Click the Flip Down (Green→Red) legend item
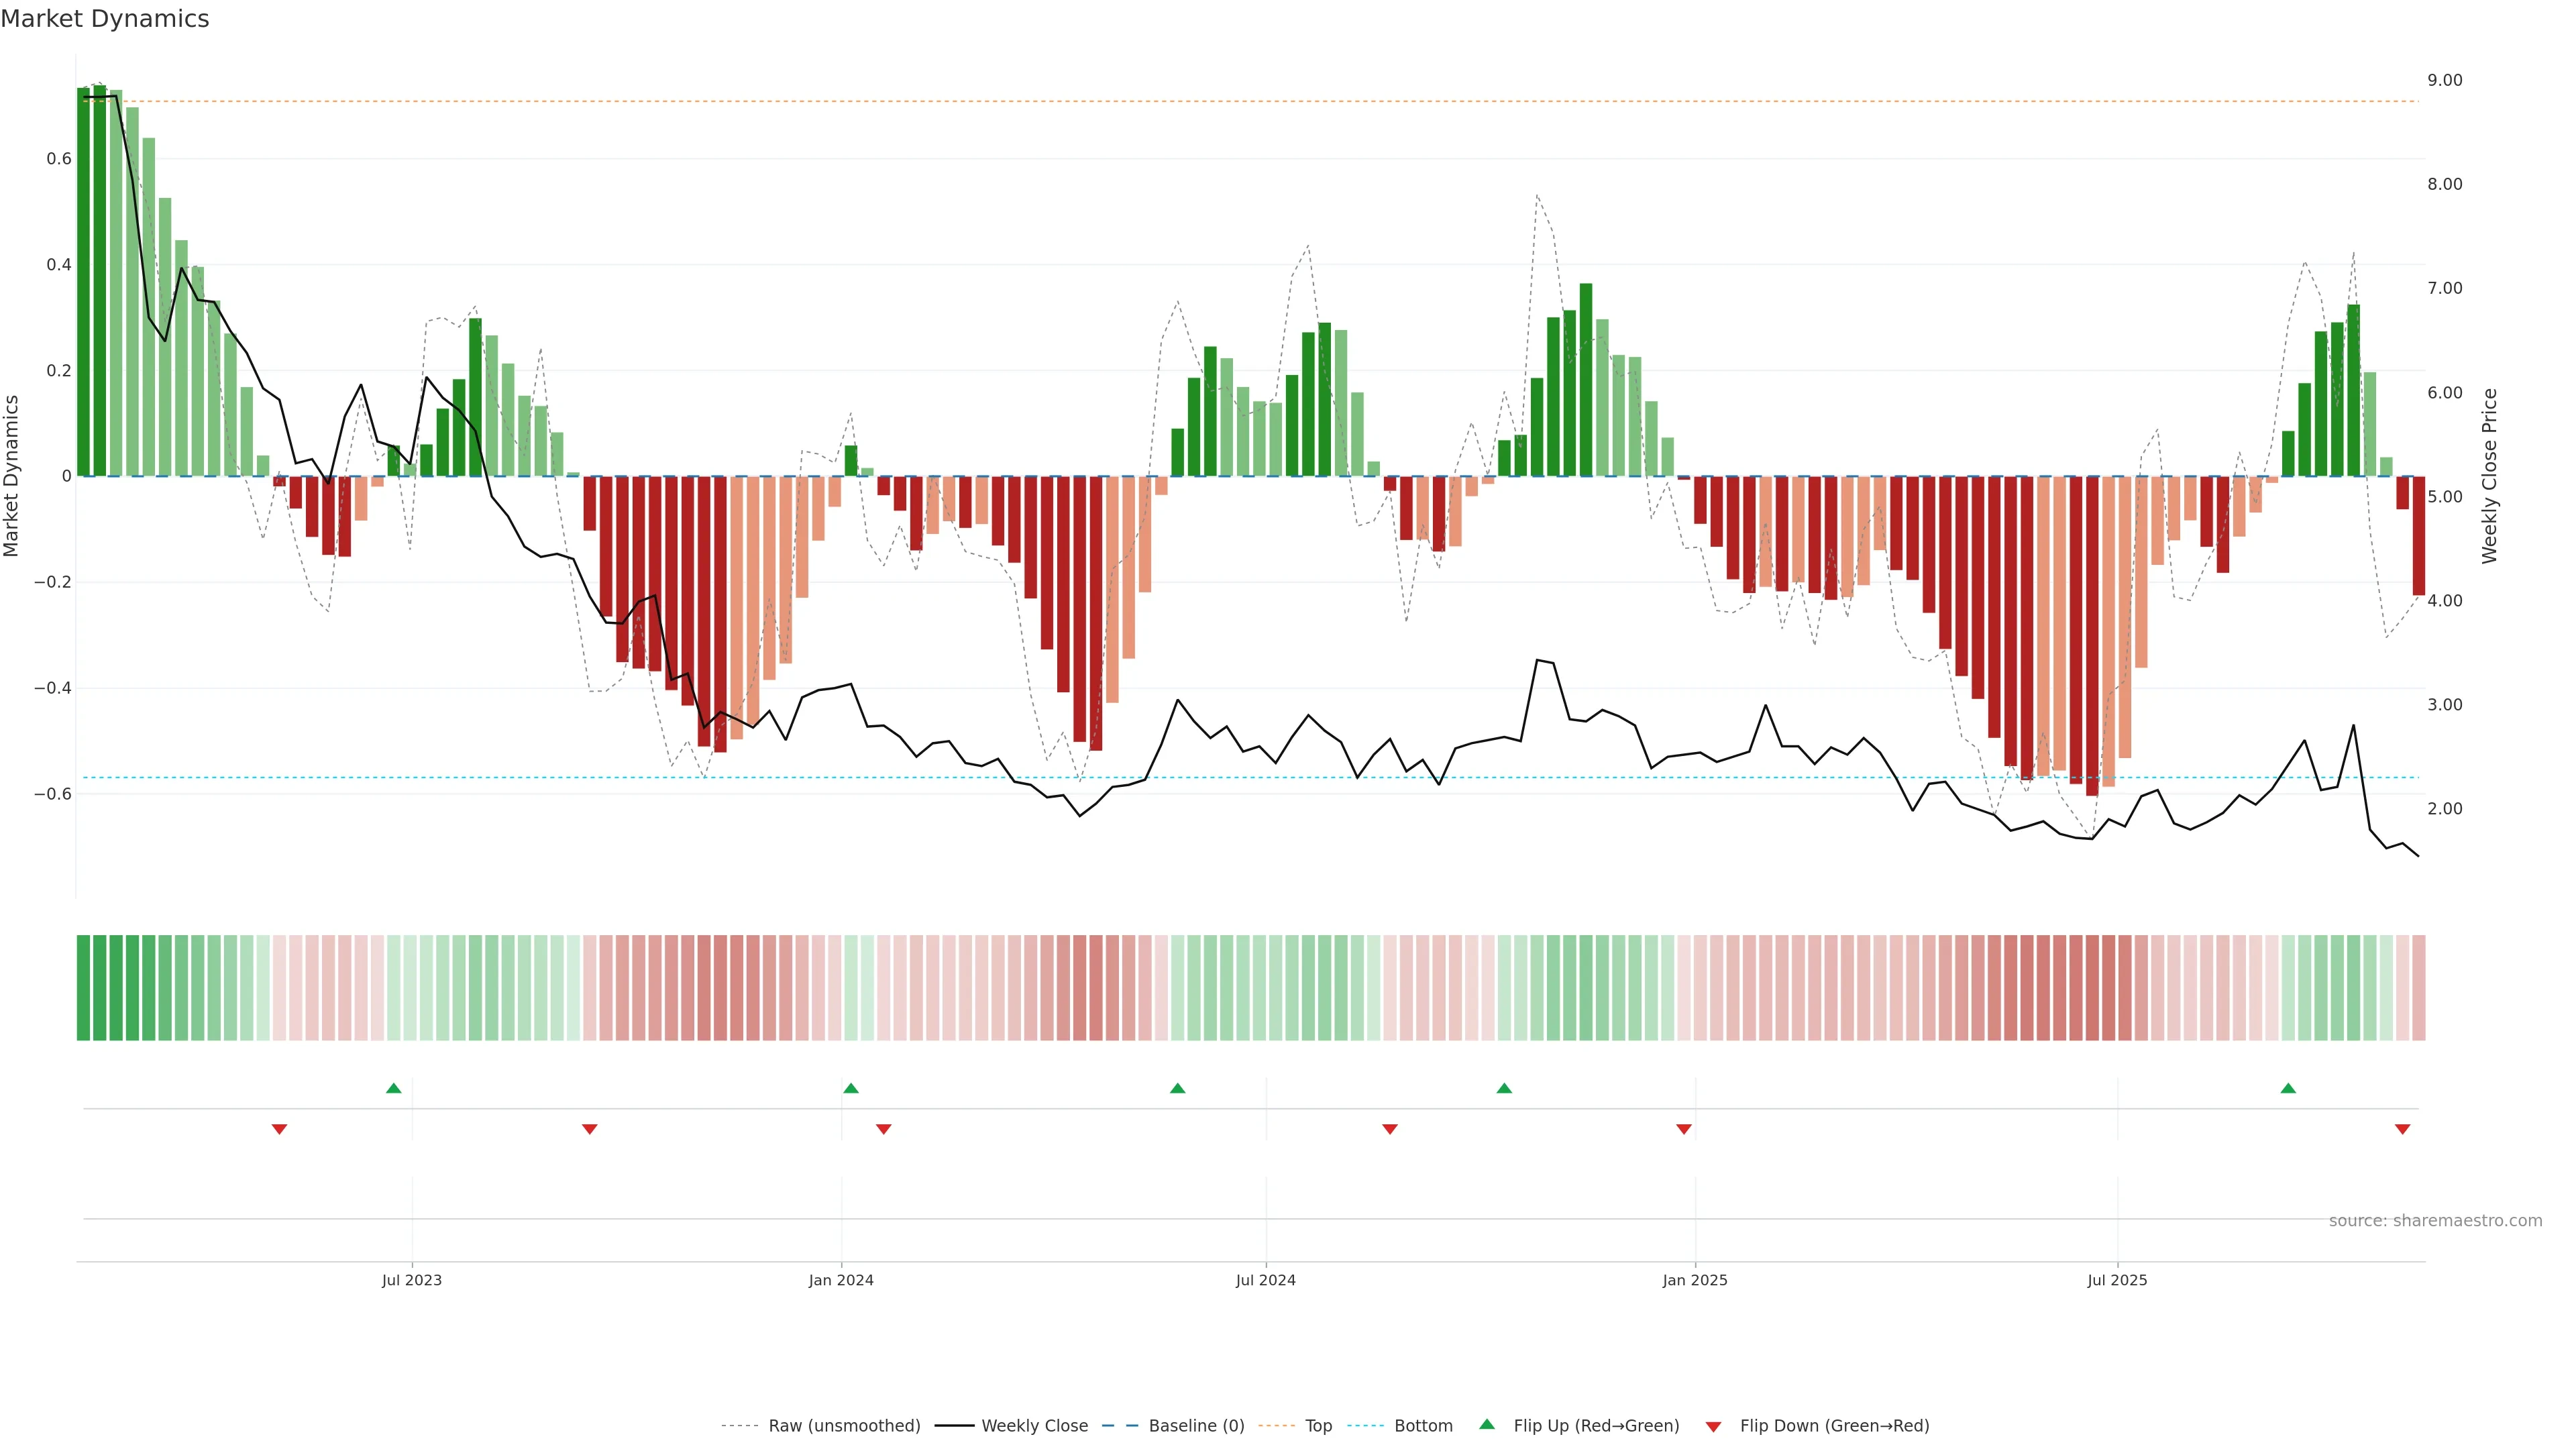 point(1834,1426)
